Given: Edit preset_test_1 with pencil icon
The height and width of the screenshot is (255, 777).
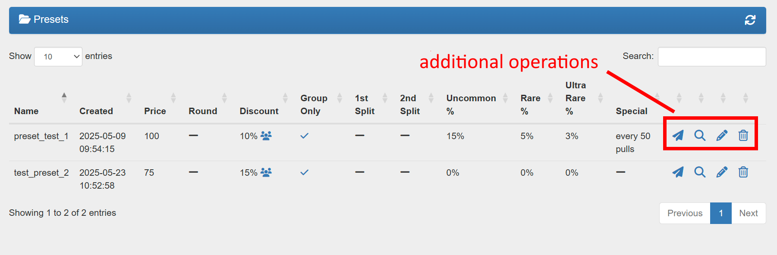Looking at the screenshot, I should 722,136.
